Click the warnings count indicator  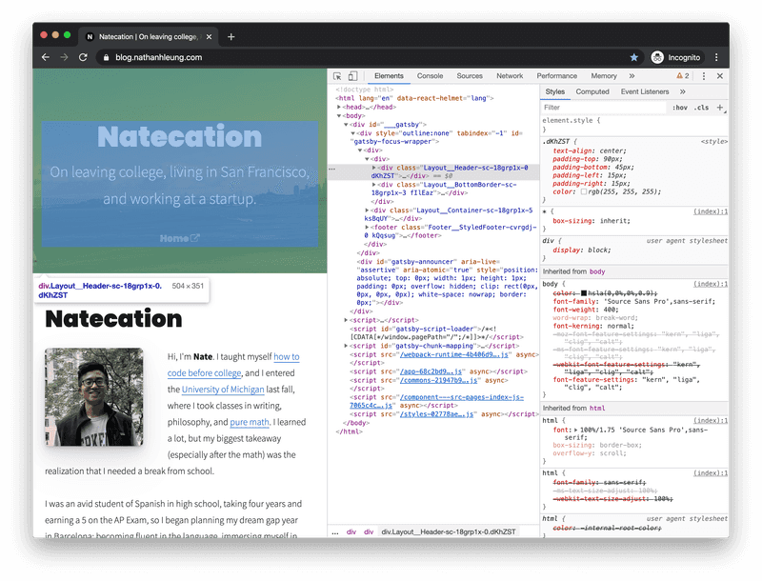682,76
